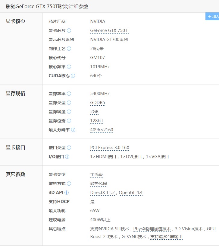Open the GDDR5 memory type link
The image size is (219, 246).
coord(98,103)
